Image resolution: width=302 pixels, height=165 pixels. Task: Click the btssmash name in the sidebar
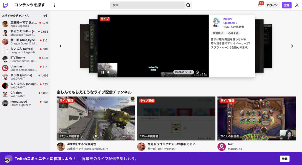[17, 66]
